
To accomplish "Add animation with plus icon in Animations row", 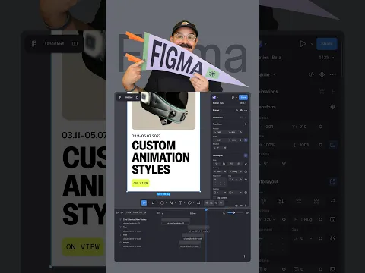I will pos(246,118).
